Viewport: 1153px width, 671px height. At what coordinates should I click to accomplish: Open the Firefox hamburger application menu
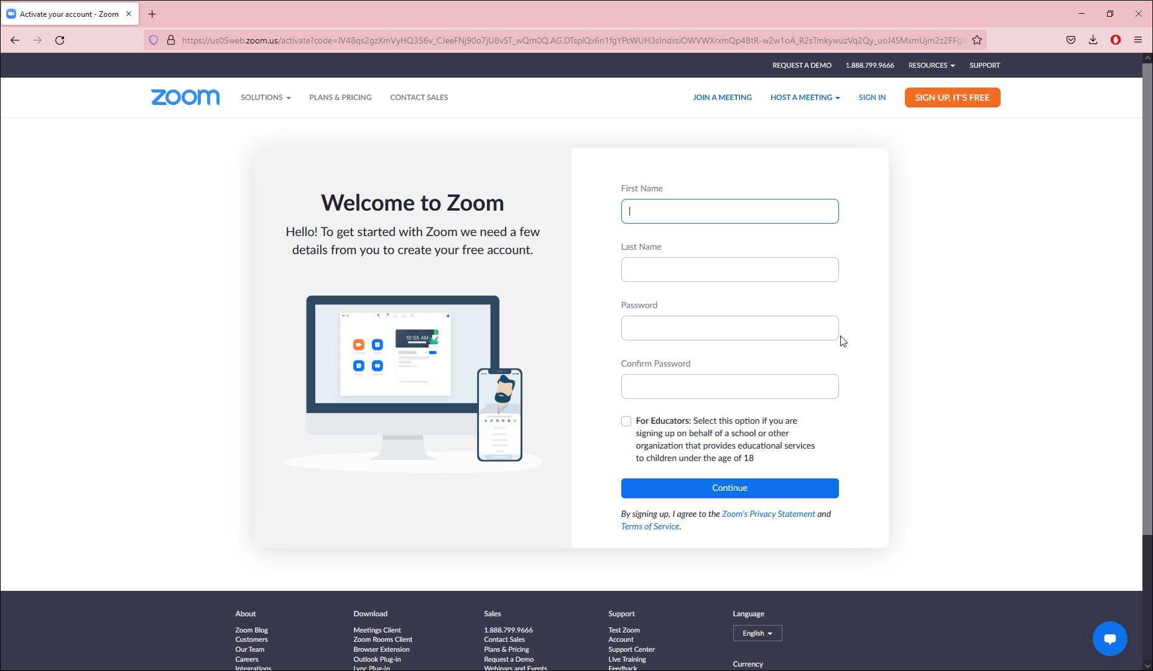pos(1138,40)
